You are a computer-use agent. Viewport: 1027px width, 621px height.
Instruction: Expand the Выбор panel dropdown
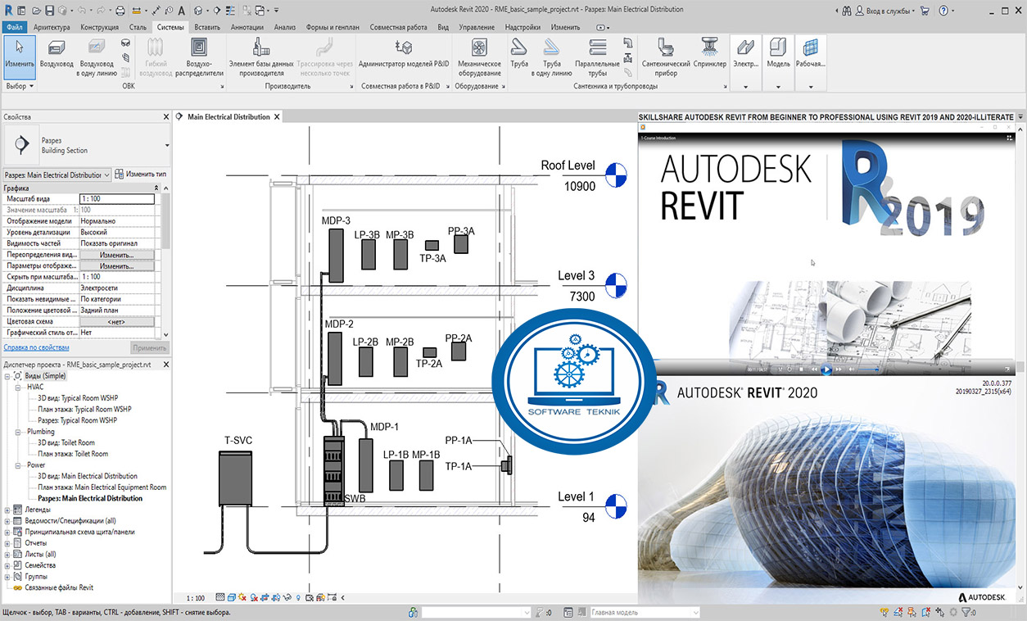coord(20,86)
